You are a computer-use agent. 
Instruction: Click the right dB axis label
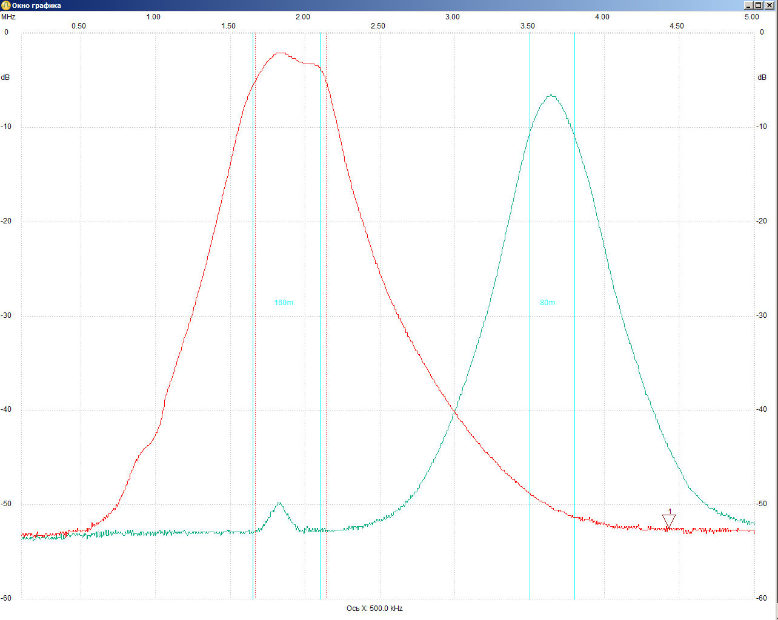pos(762,77)
